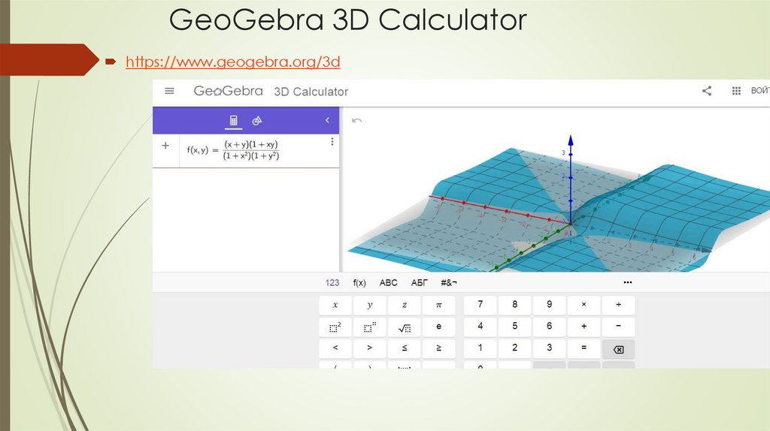The width and height of the screenshot is (770, 431).
Task: Click the GeoGebra logo
Action: 228,91
